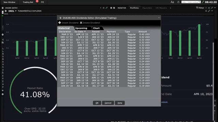Select the 0.40 USD amount cell
This screenshot has height=122, width=218.
(x=144, y=34)
